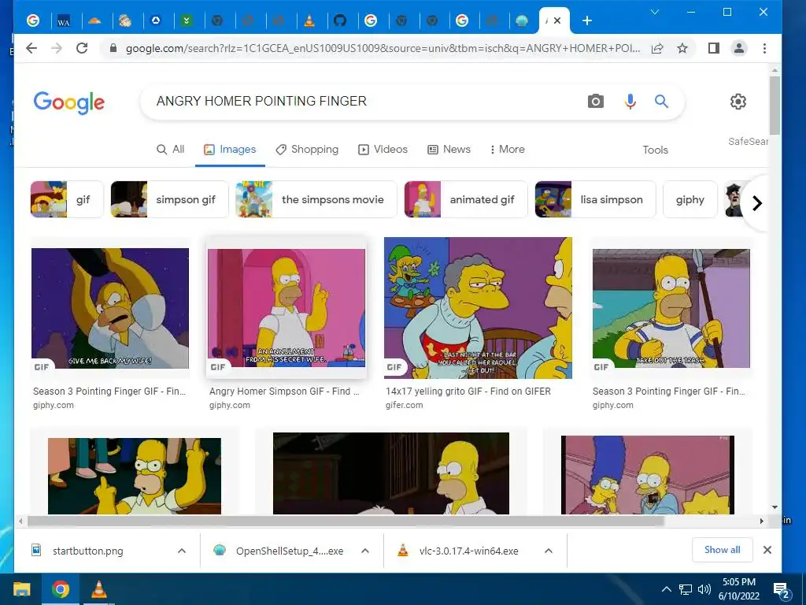Switch to the Cloudflare orange cloud tab
Screen dimensions: 806x605
(x=94, y=21)
